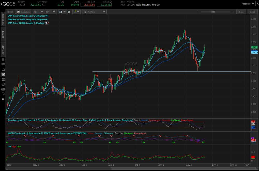Open the Accounts dropdown
Screen dimensions: 259x171
(x=248, y=4)
